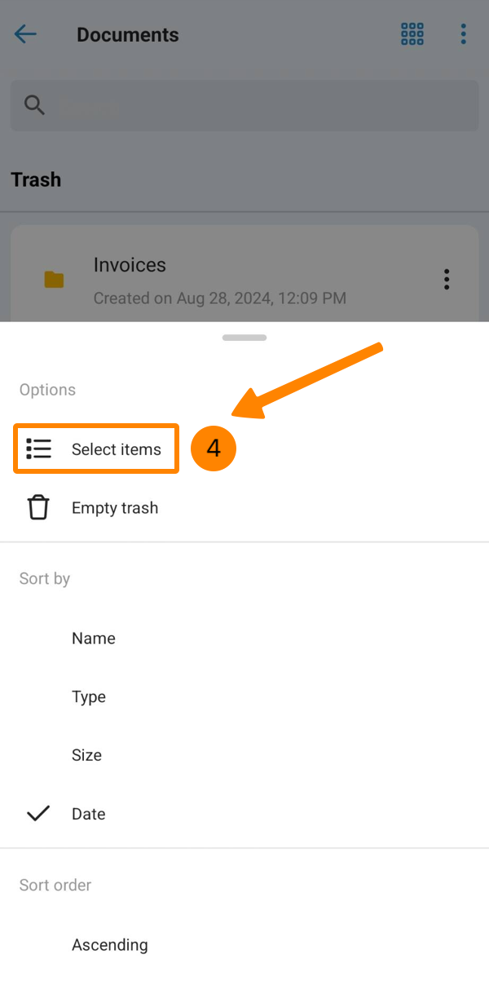489x981 pixels.
Task: Open the Invoices three-dot menu
Action: click(447, 280)
